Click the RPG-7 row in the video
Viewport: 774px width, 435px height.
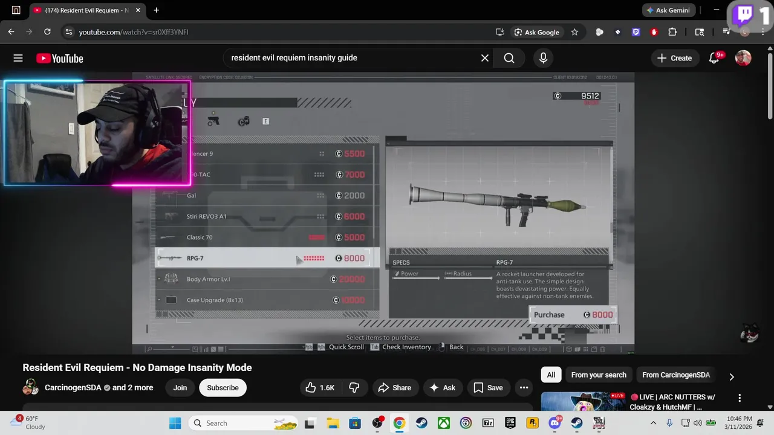point(267,258)
